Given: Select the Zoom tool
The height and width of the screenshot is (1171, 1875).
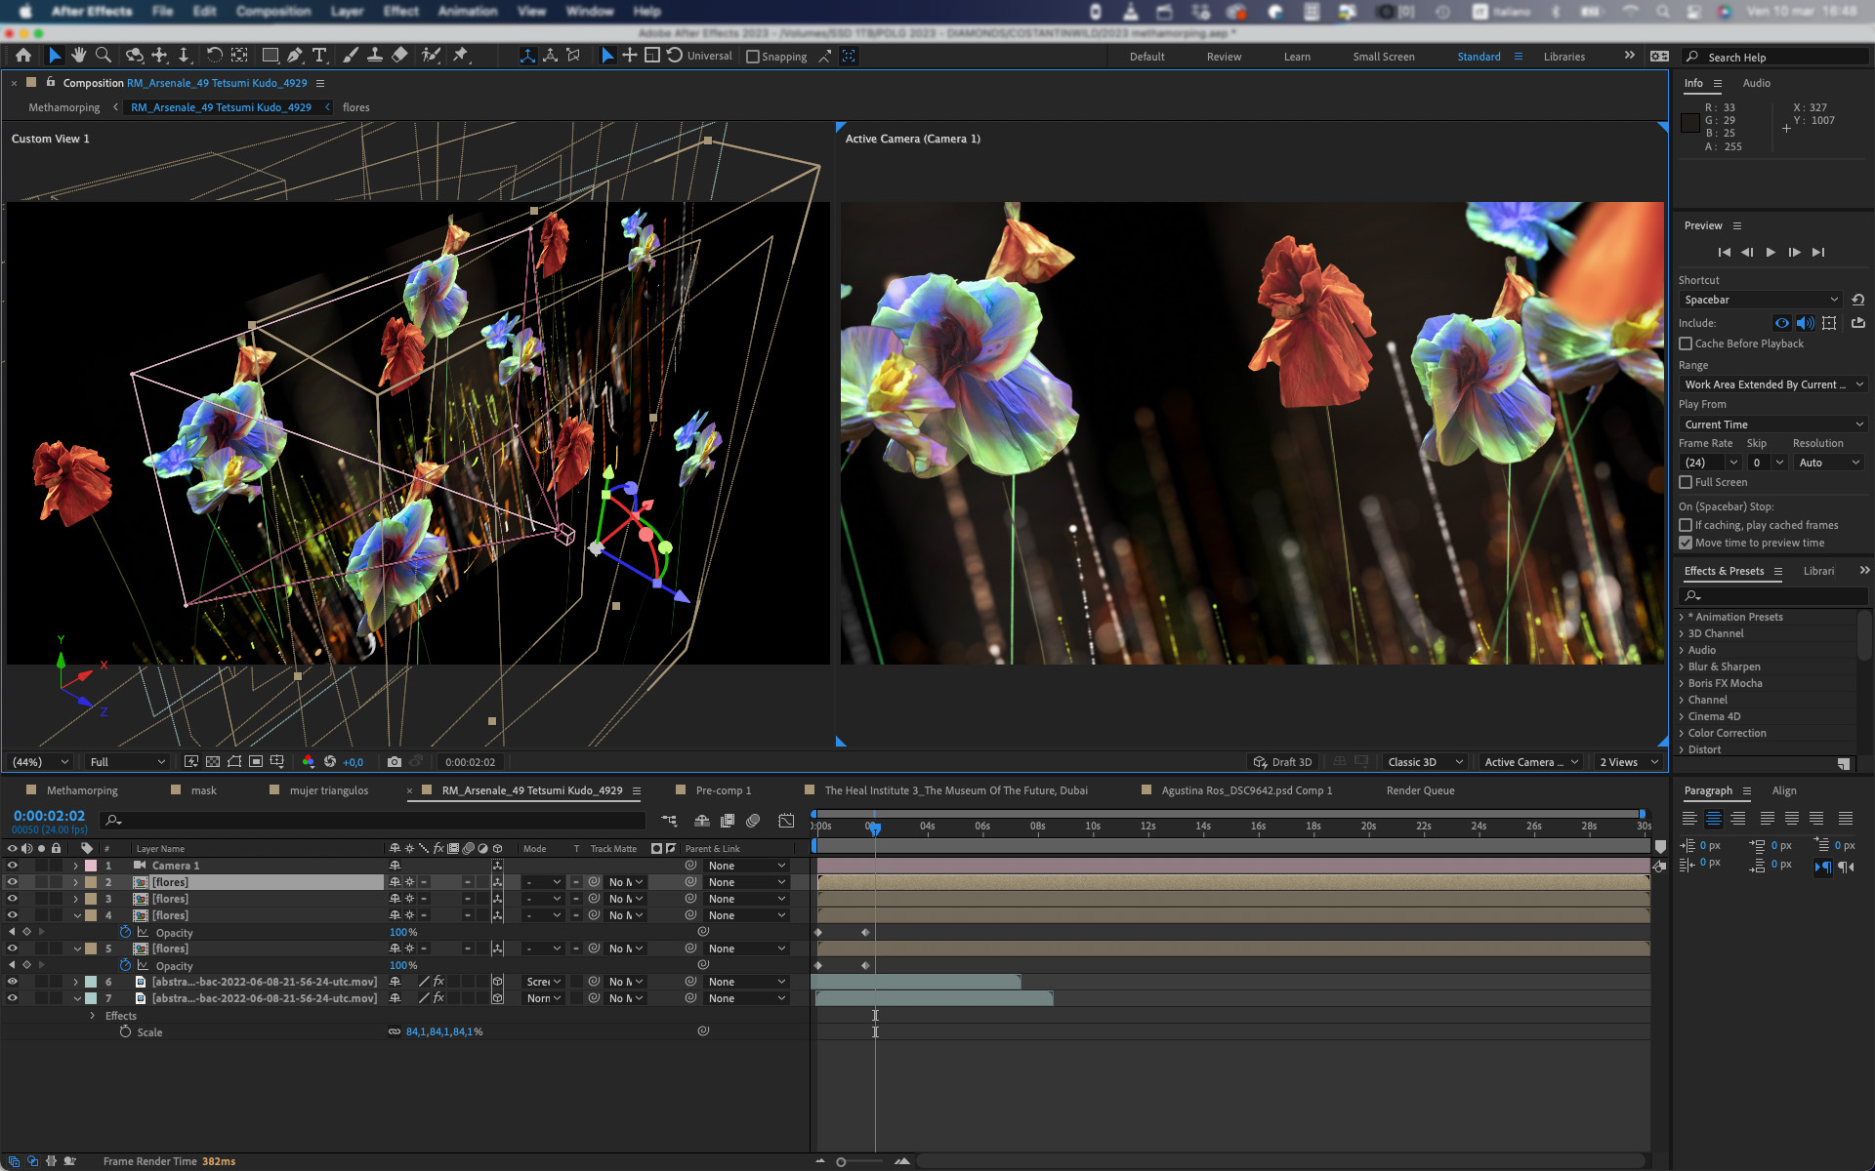Looking at the screenshot, I should pos(104,56).
